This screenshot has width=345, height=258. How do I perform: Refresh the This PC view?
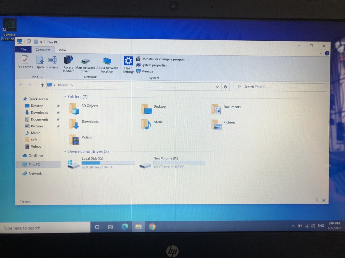[225, 87]
